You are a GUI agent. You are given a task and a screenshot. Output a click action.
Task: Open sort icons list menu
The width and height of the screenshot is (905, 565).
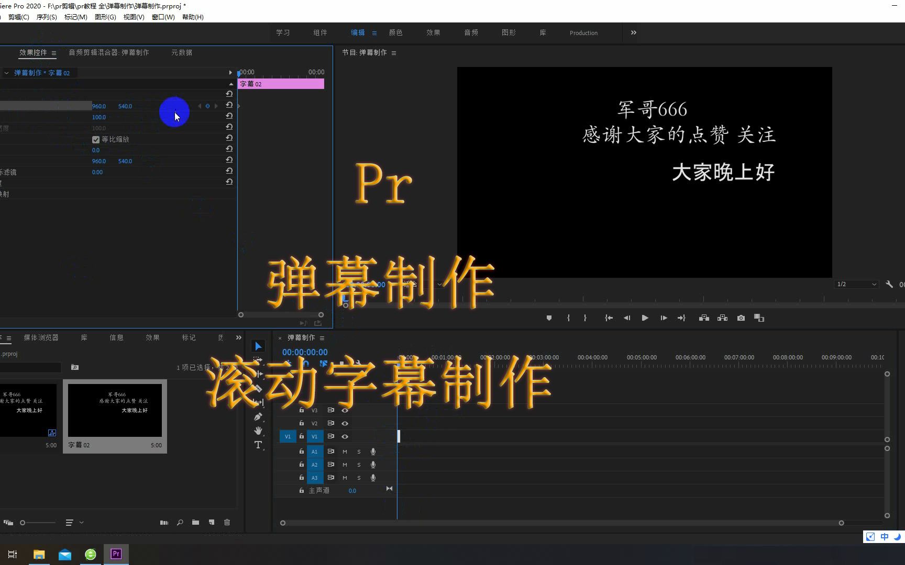coord(69,523)
